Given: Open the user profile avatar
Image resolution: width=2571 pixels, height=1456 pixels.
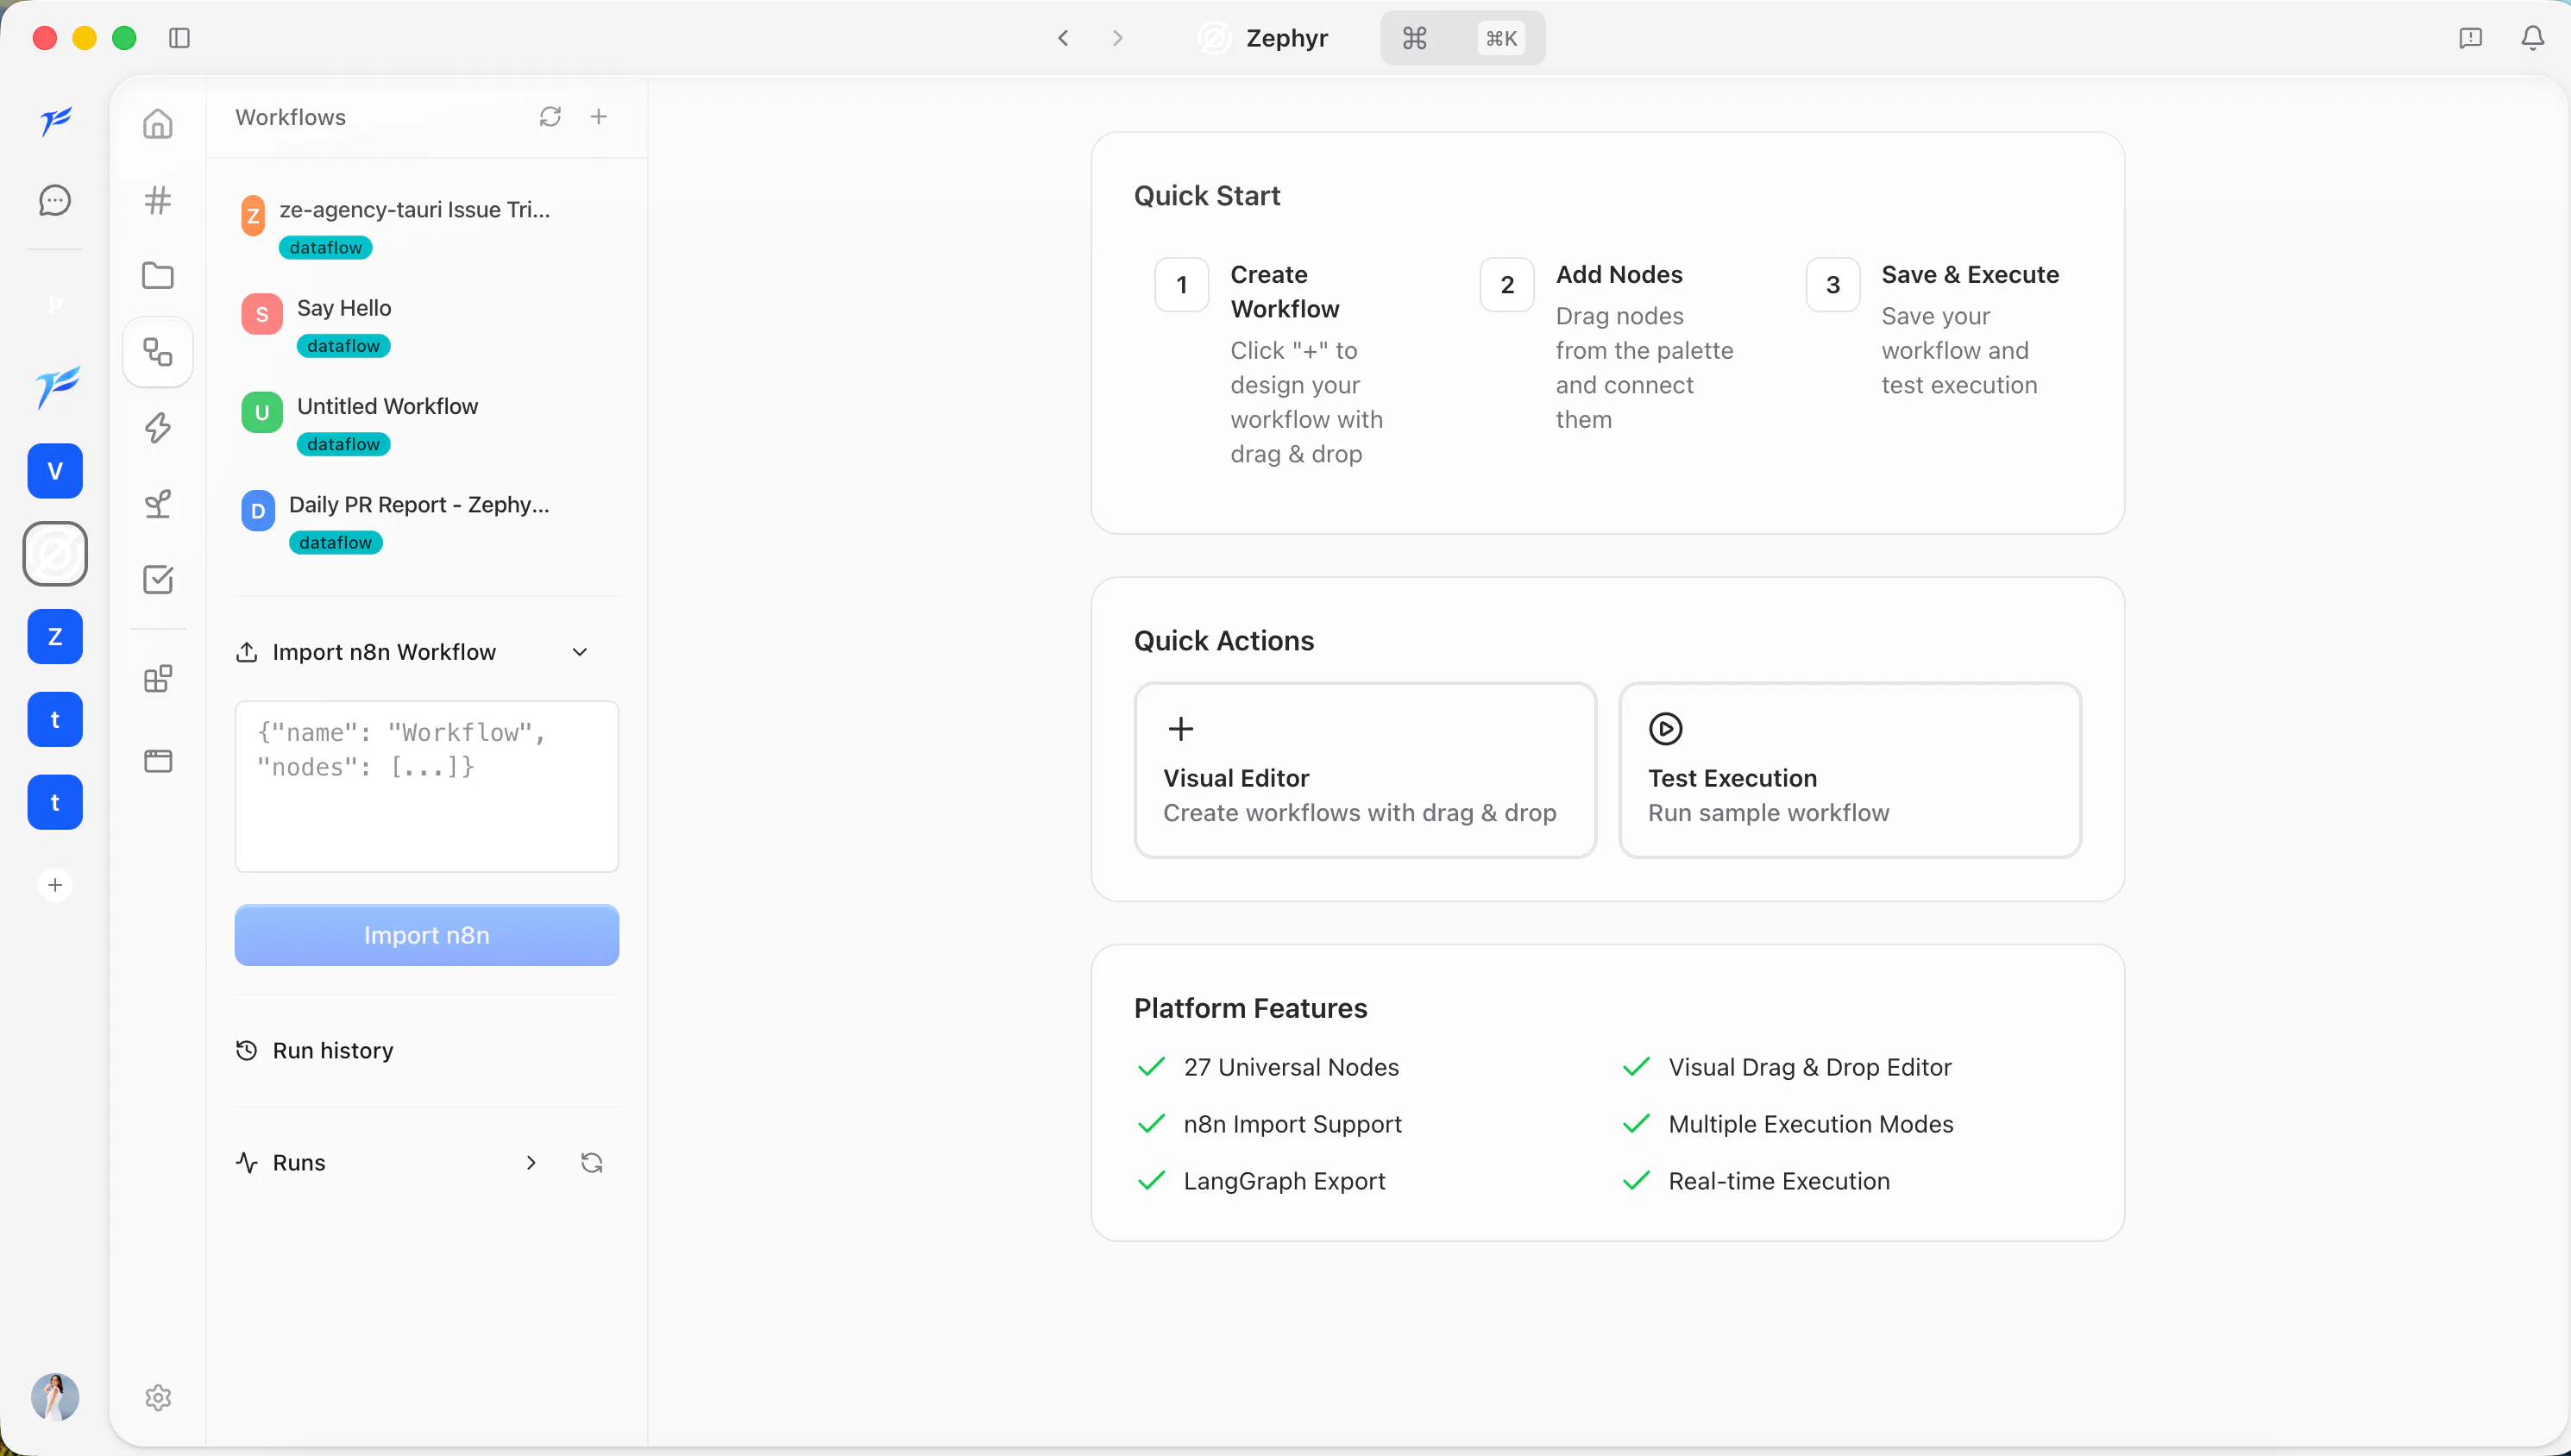Looking at the screenshot, I should coord(55,1397).
